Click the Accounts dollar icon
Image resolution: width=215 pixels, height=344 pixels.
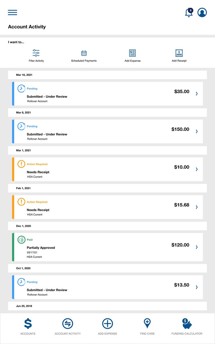click(28, 323)
